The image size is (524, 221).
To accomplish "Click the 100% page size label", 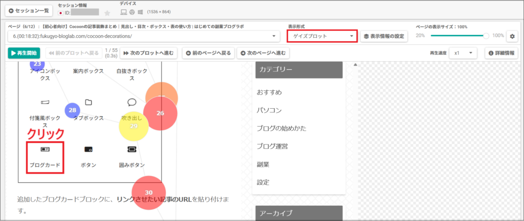I will coord(498,36).
